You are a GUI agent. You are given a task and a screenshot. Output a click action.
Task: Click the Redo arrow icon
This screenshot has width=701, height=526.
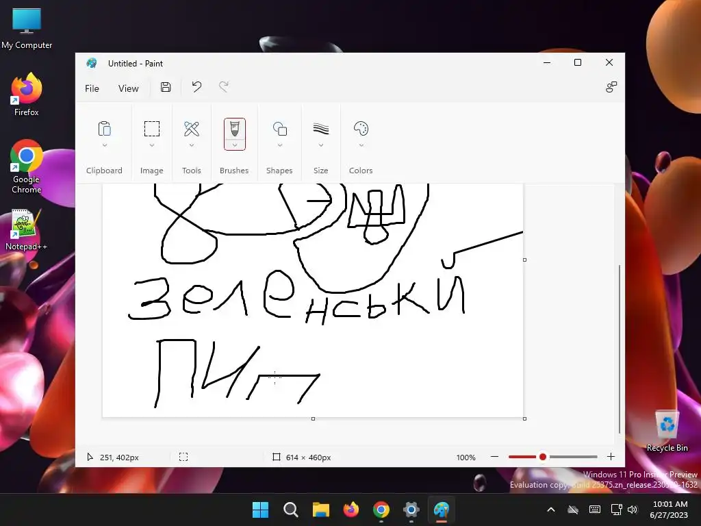(x=224, y=87)
